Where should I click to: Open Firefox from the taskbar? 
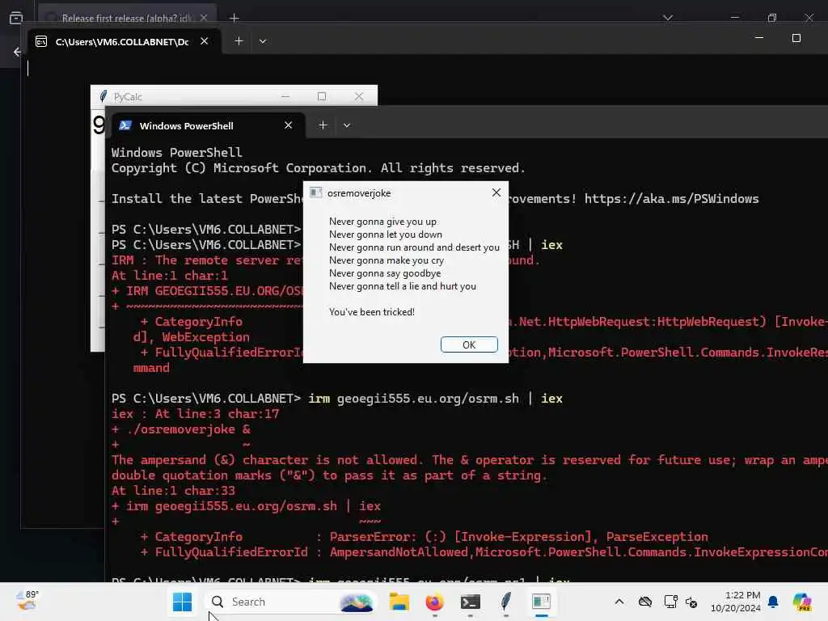tap(434, 602)
